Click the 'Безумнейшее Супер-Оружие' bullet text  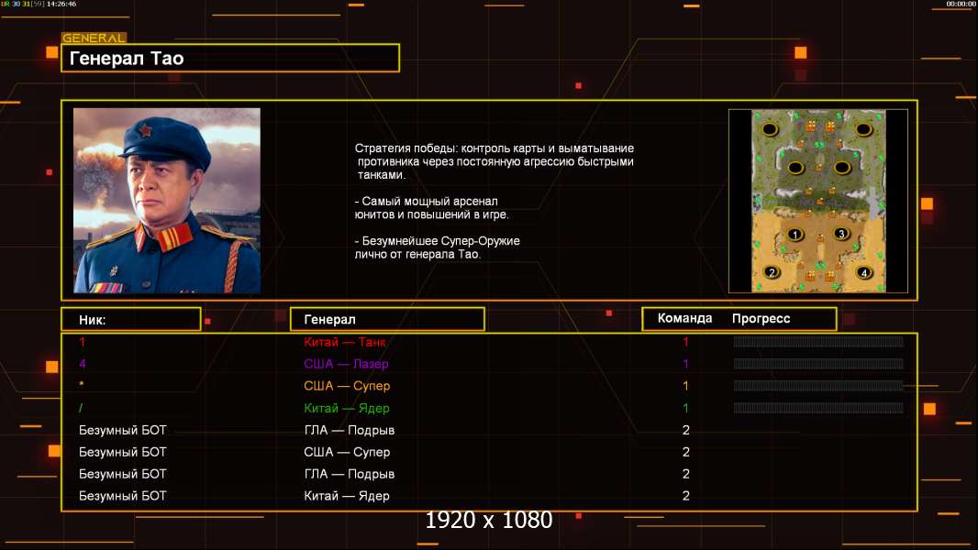pyautogui.click(x=438, y=247)
